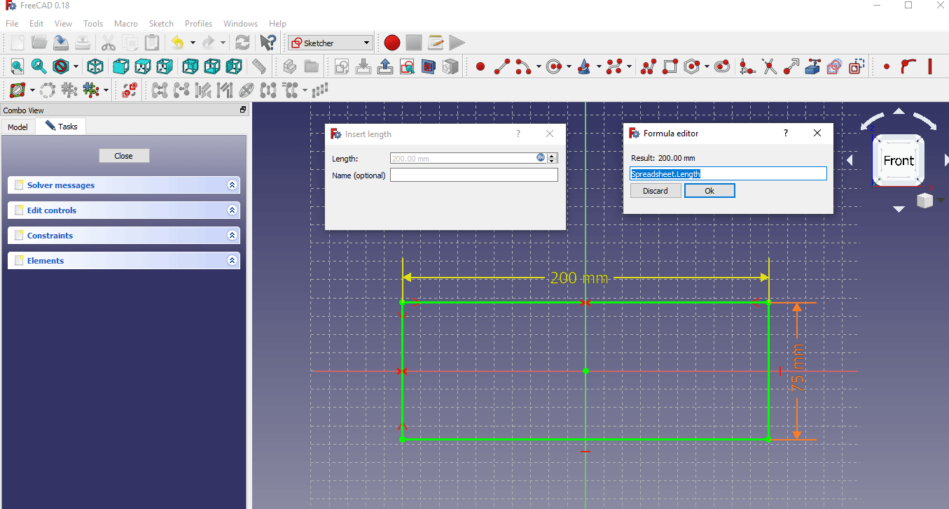Click the Switch Virtual Space icon
The image size is (949, 509).
pos(130,90)
